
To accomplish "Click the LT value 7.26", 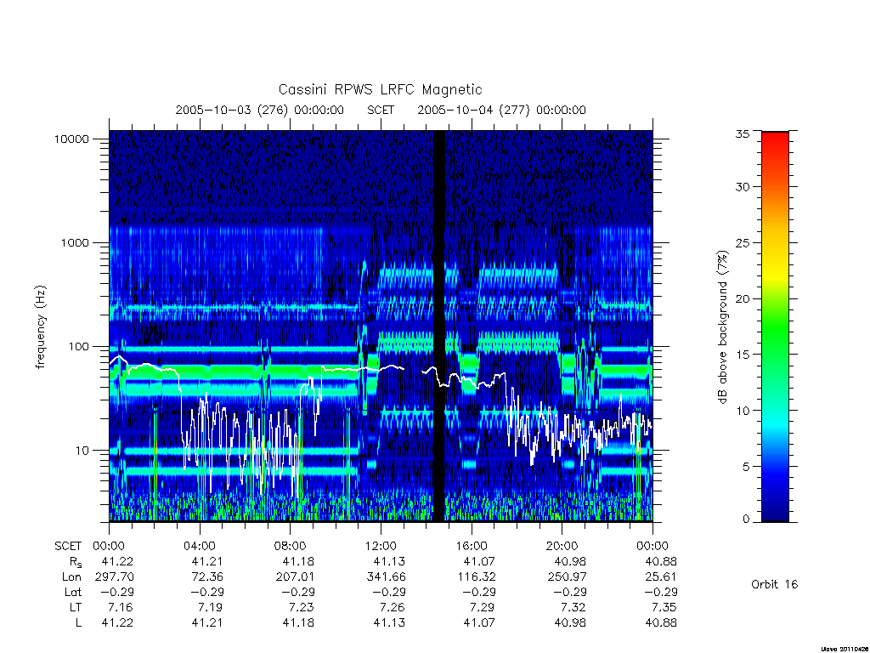I will pos(392,607).
